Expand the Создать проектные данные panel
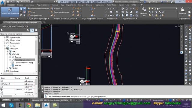 click(x=66, y=19)
